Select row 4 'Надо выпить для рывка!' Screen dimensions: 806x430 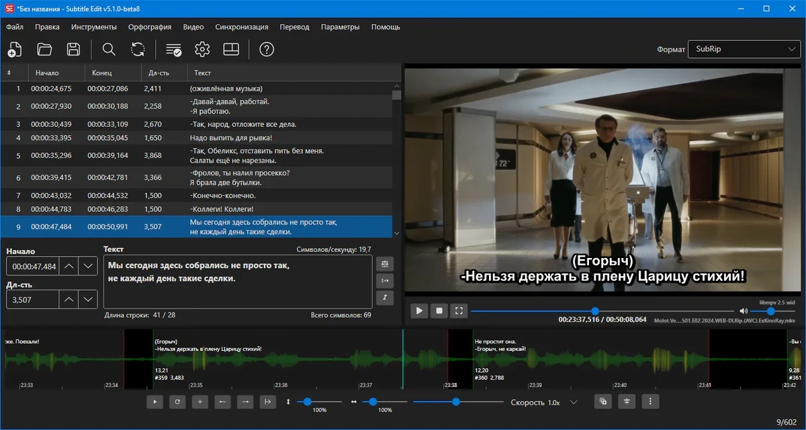(x=196, y=138)
